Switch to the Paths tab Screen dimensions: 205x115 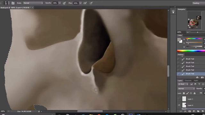[196, 80]
